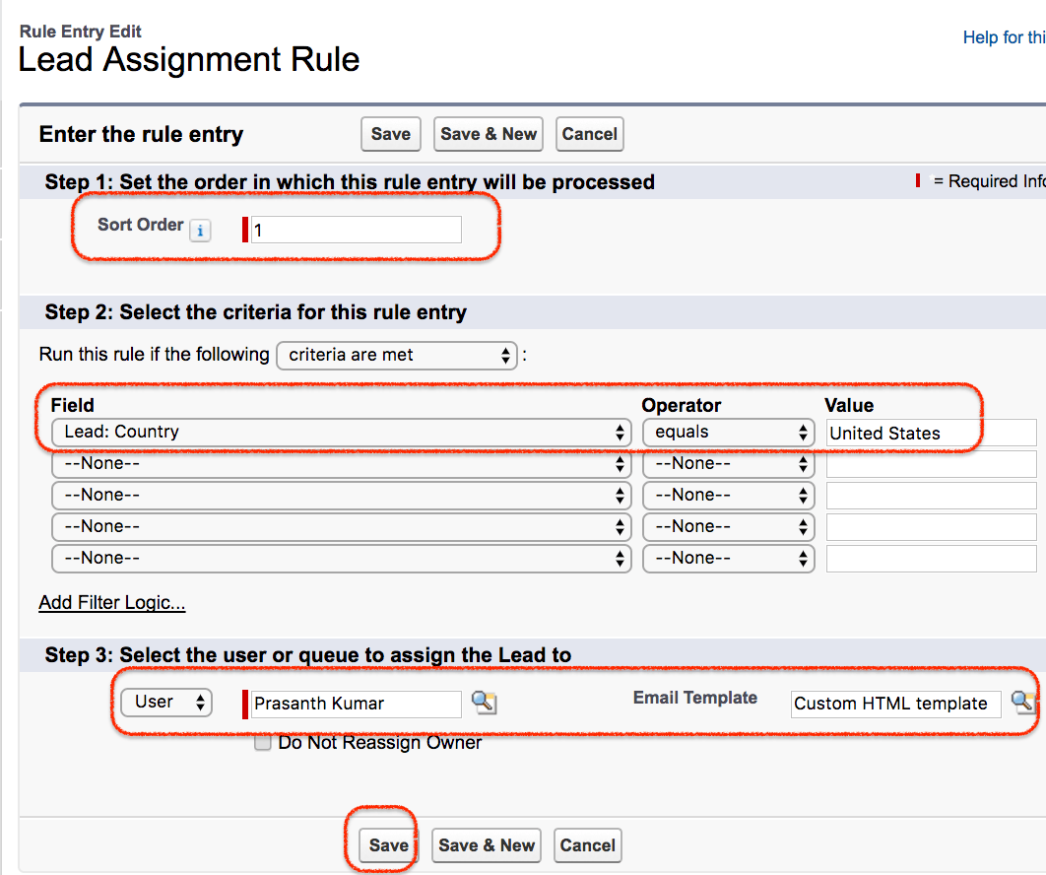Click Cancel in the top button bar
This screenshot has height=875, width=1046.
point(589,134)
